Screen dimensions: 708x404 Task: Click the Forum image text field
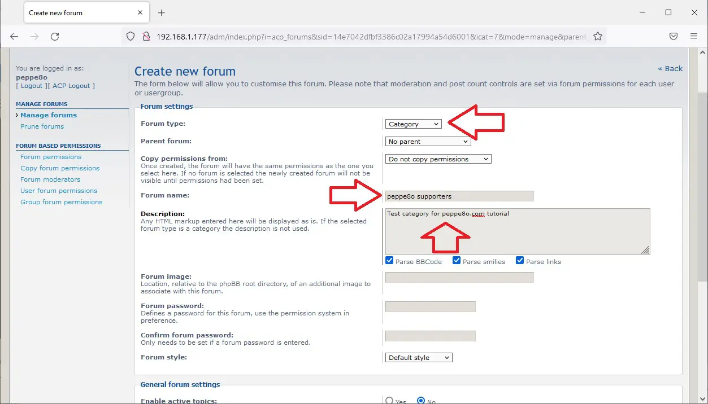459,277
